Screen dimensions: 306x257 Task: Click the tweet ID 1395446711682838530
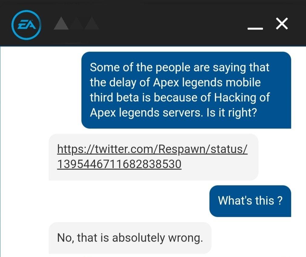pyautogui.click(x=119, y=164)
